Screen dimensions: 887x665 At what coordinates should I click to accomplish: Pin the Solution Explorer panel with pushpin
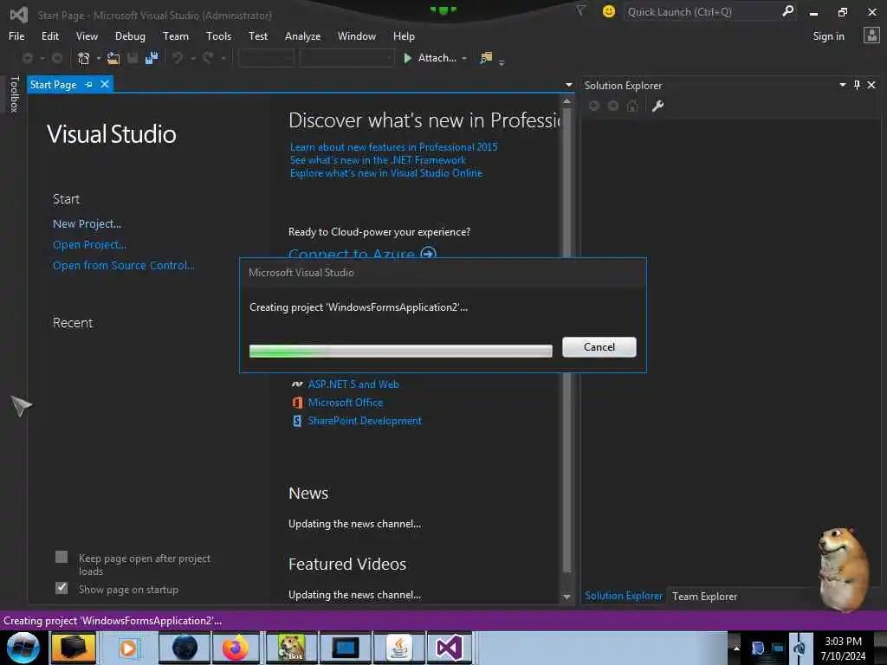coord(857,85)
